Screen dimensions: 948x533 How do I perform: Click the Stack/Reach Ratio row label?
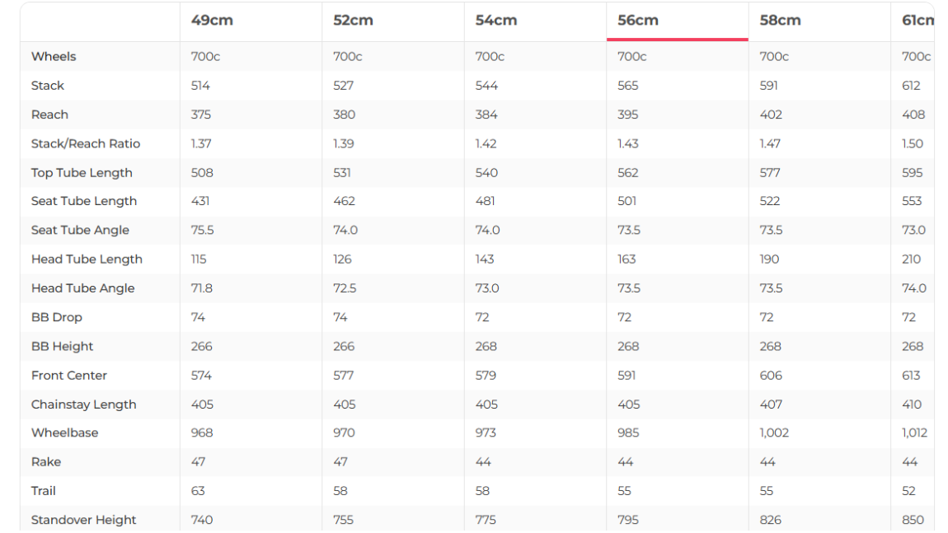click(x=86, y=143)
